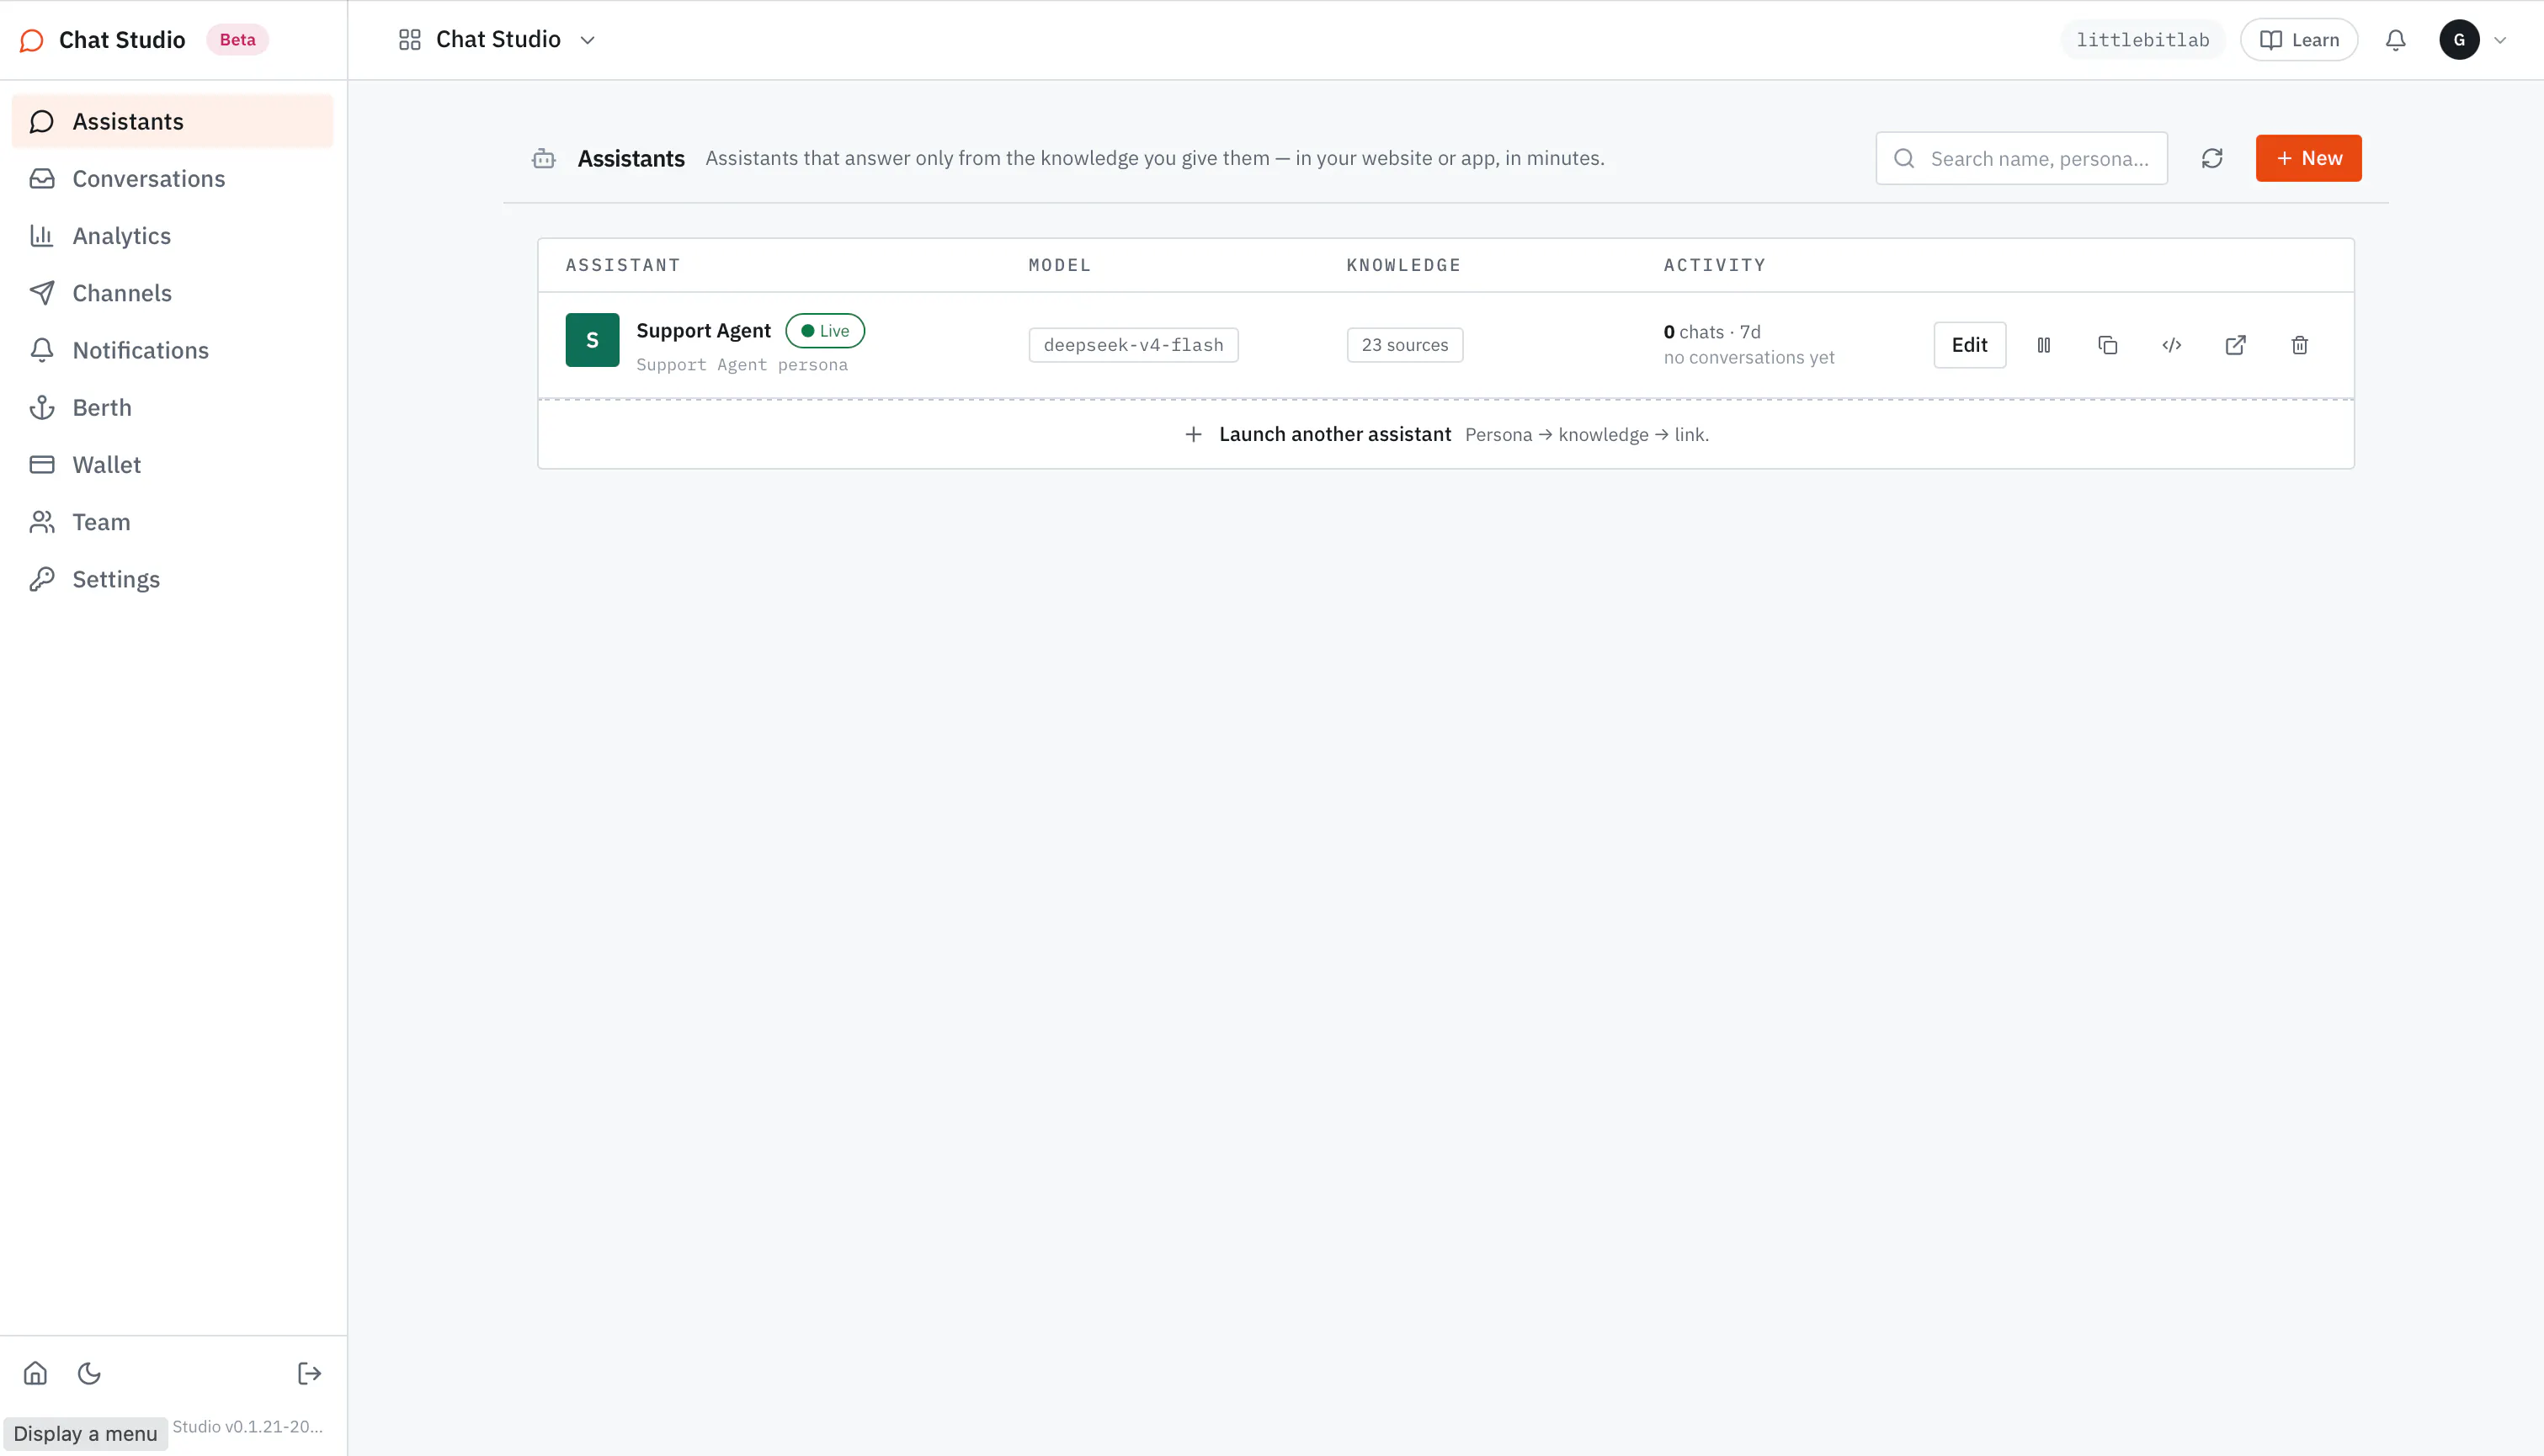Open the notifications bell in top bar
Viewport: 2544px width, 1456px height.
2395,40
